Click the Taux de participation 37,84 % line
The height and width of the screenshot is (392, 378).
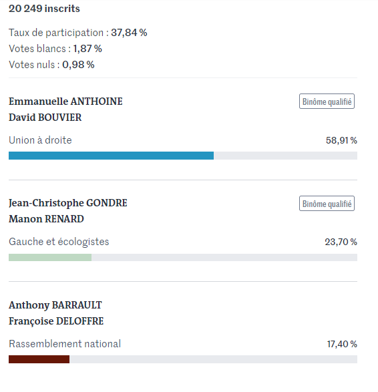coord(77,33)
